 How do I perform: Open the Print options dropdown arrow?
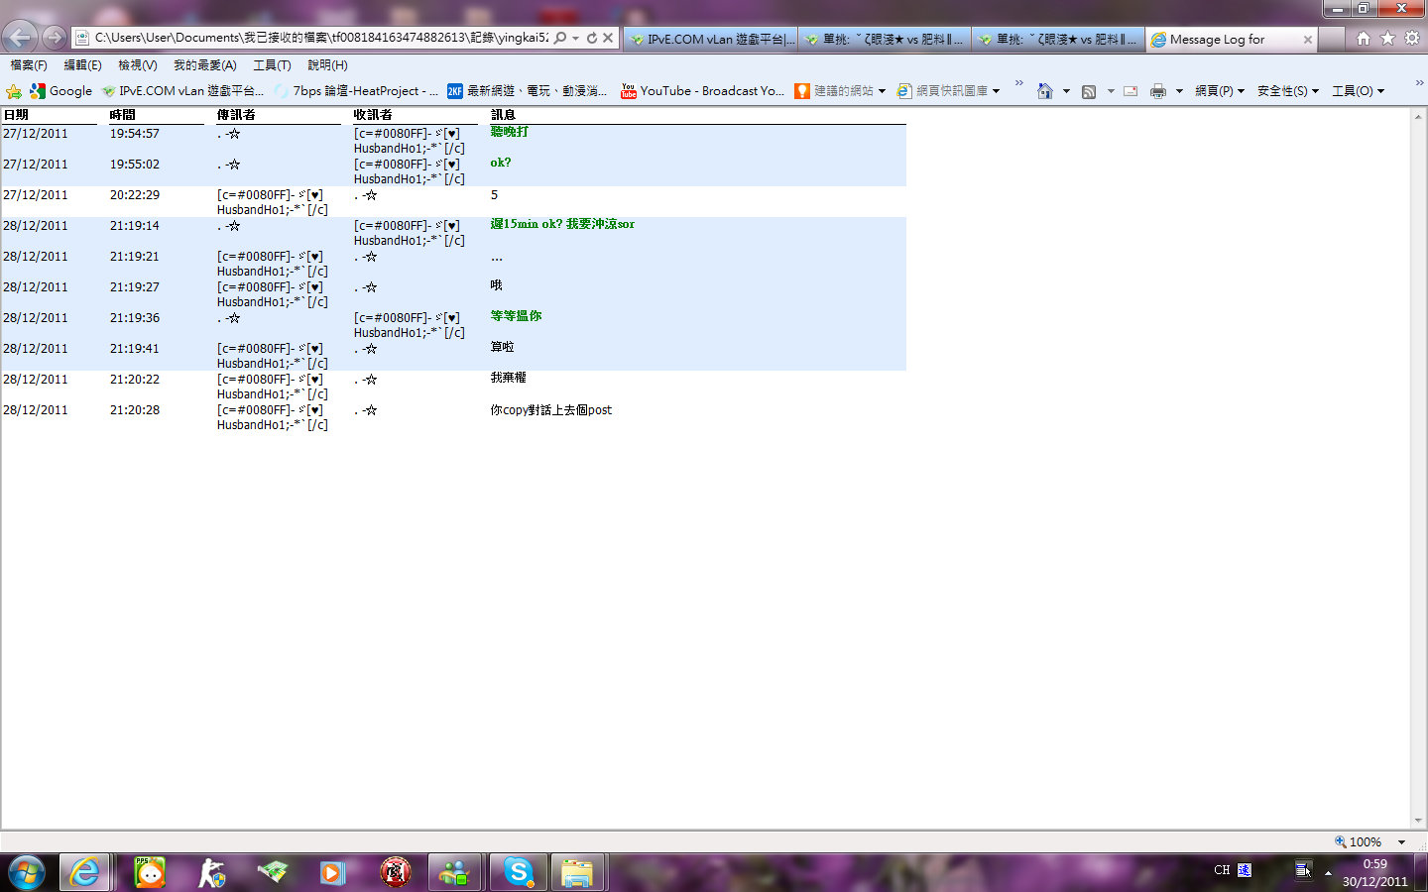point(1179,91)
